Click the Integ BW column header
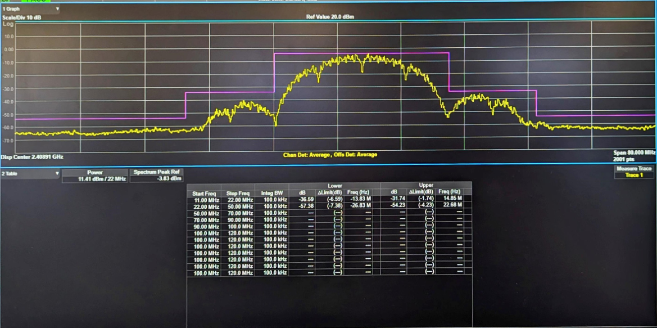This screenshot has height=328, width=657. 273,193
